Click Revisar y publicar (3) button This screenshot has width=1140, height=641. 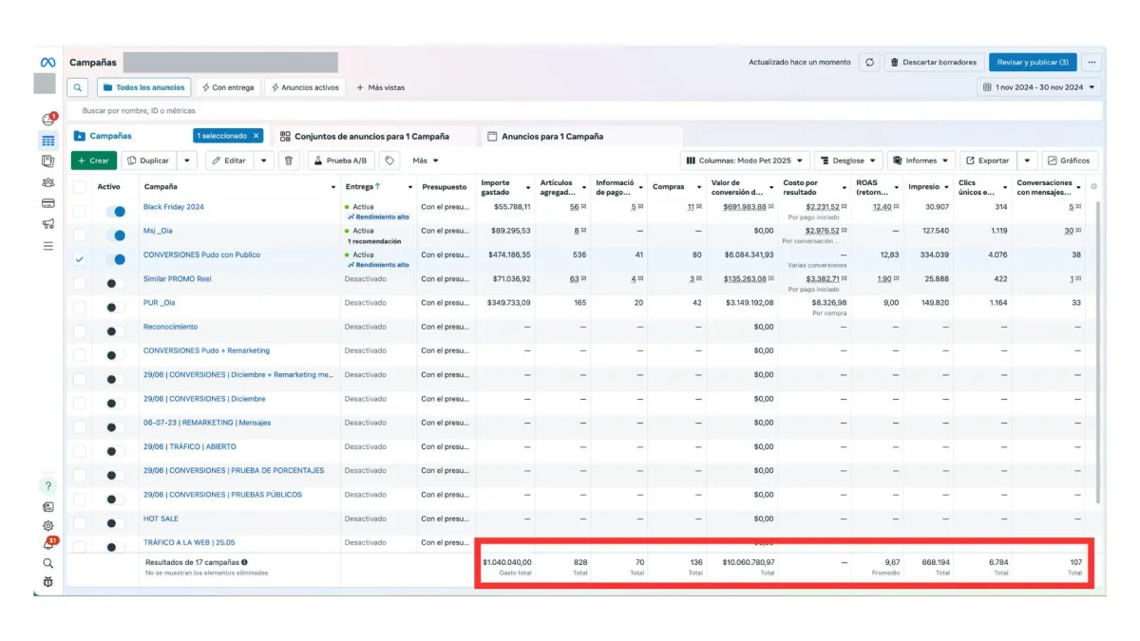coord(1032,63)
